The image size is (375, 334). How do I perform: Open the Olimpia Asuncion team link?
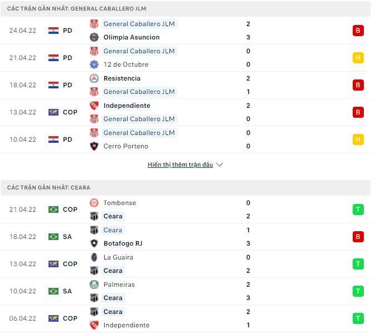pos(132,37)
